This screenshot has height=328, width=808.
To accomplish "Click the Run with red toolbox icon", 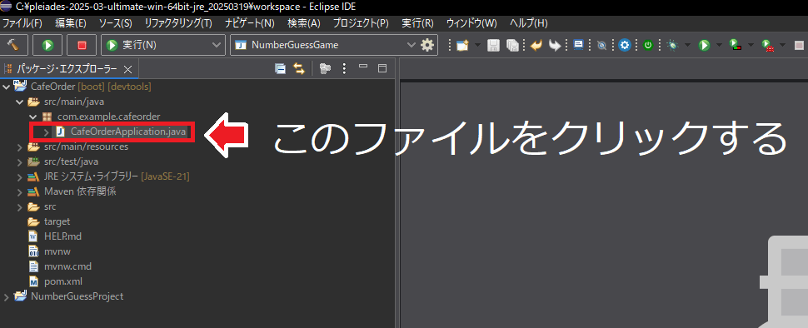I will (768, 45).
